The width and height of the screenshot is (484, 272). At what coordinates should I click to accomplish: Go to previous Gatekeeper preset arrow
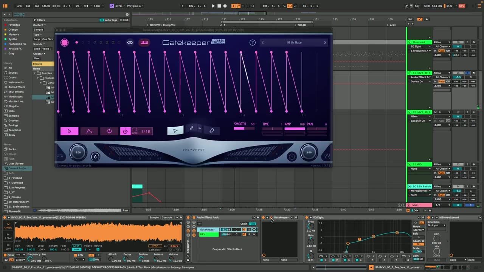[263, 43]
